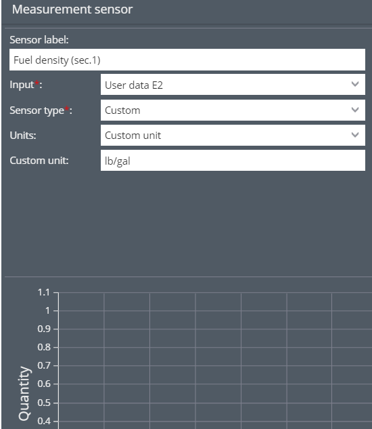Click the chevron arrow of the Input combo box
Image resolution: width=372 pixels, height=429 pixels.
click(x=355, y=84)
